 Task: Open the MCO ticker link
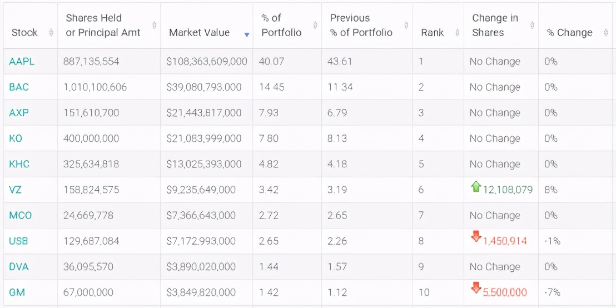point(20,215)
